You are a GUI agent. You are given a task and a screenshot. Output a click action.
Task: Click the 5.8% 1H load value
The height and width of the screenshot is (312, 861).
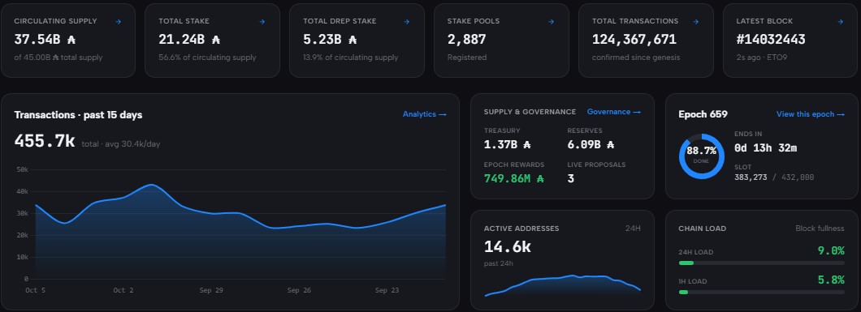pos(831,280)
